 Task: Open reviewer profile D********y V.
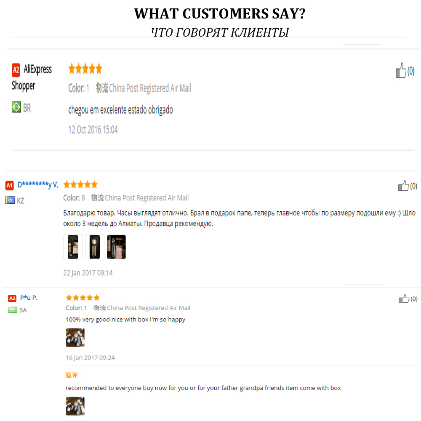tap(38, 185)
